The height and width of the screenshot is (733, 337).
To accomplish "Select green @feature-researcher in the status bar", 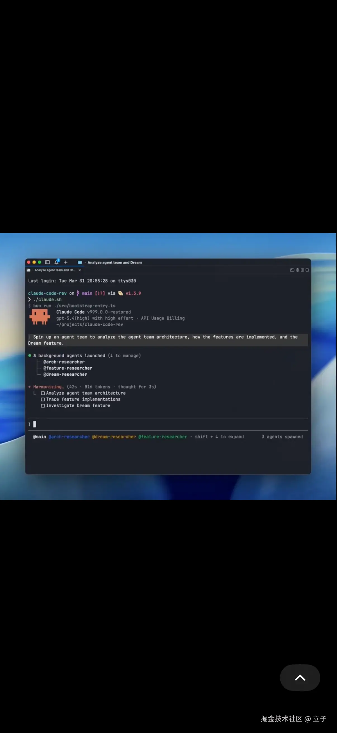I will tap(163, 437).
